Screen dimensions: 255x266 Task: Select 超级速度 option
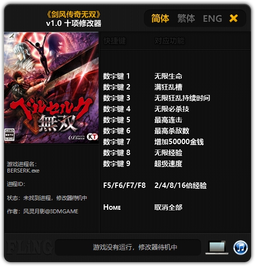[168, 164]
